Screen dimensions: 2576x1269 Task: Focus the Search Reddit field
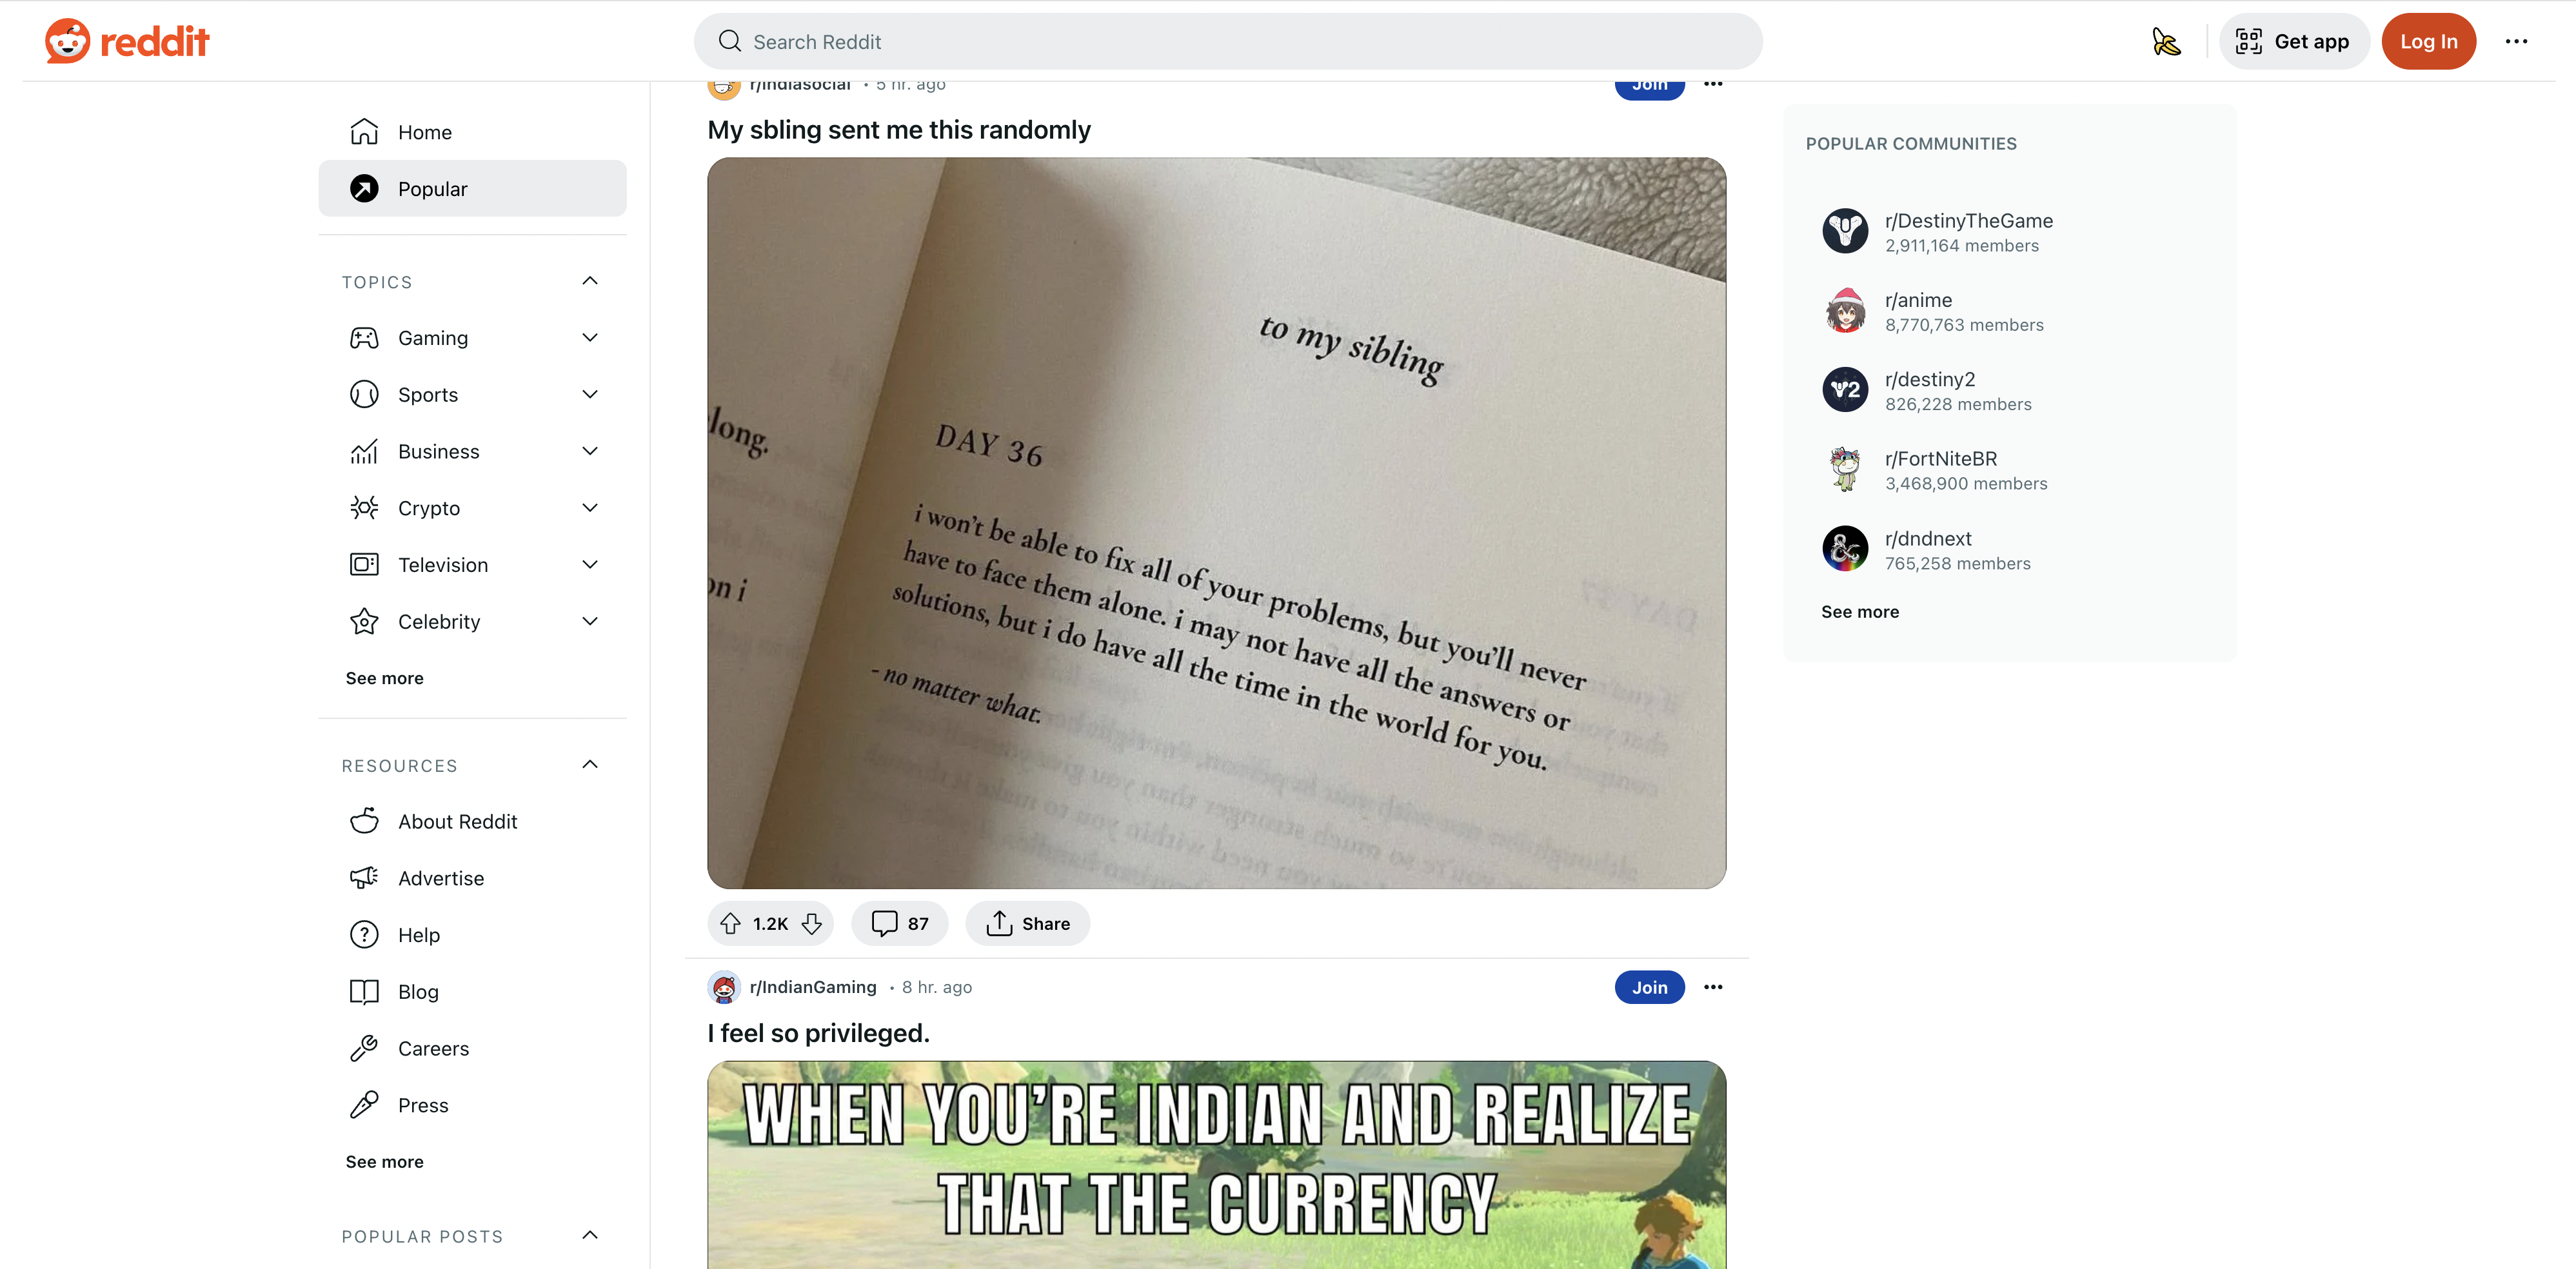pyautogui.click(x=1228, y=42)
